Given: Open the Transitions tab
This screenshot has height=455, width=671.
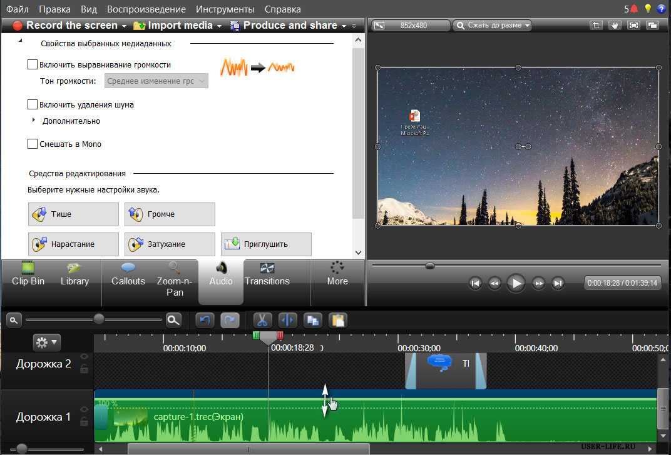Looking at the screenshot, I should point(267,275).
